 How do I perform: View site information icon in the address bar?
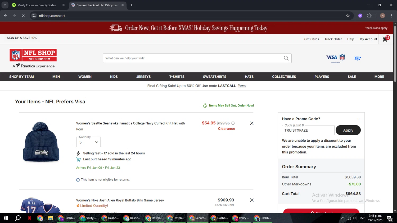(34, 16)
